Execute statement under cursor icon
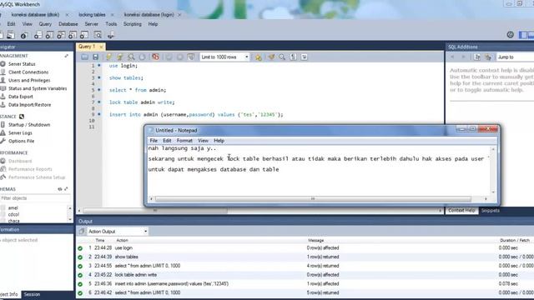This screenshot has width=534, height=300. pos(120,57)
